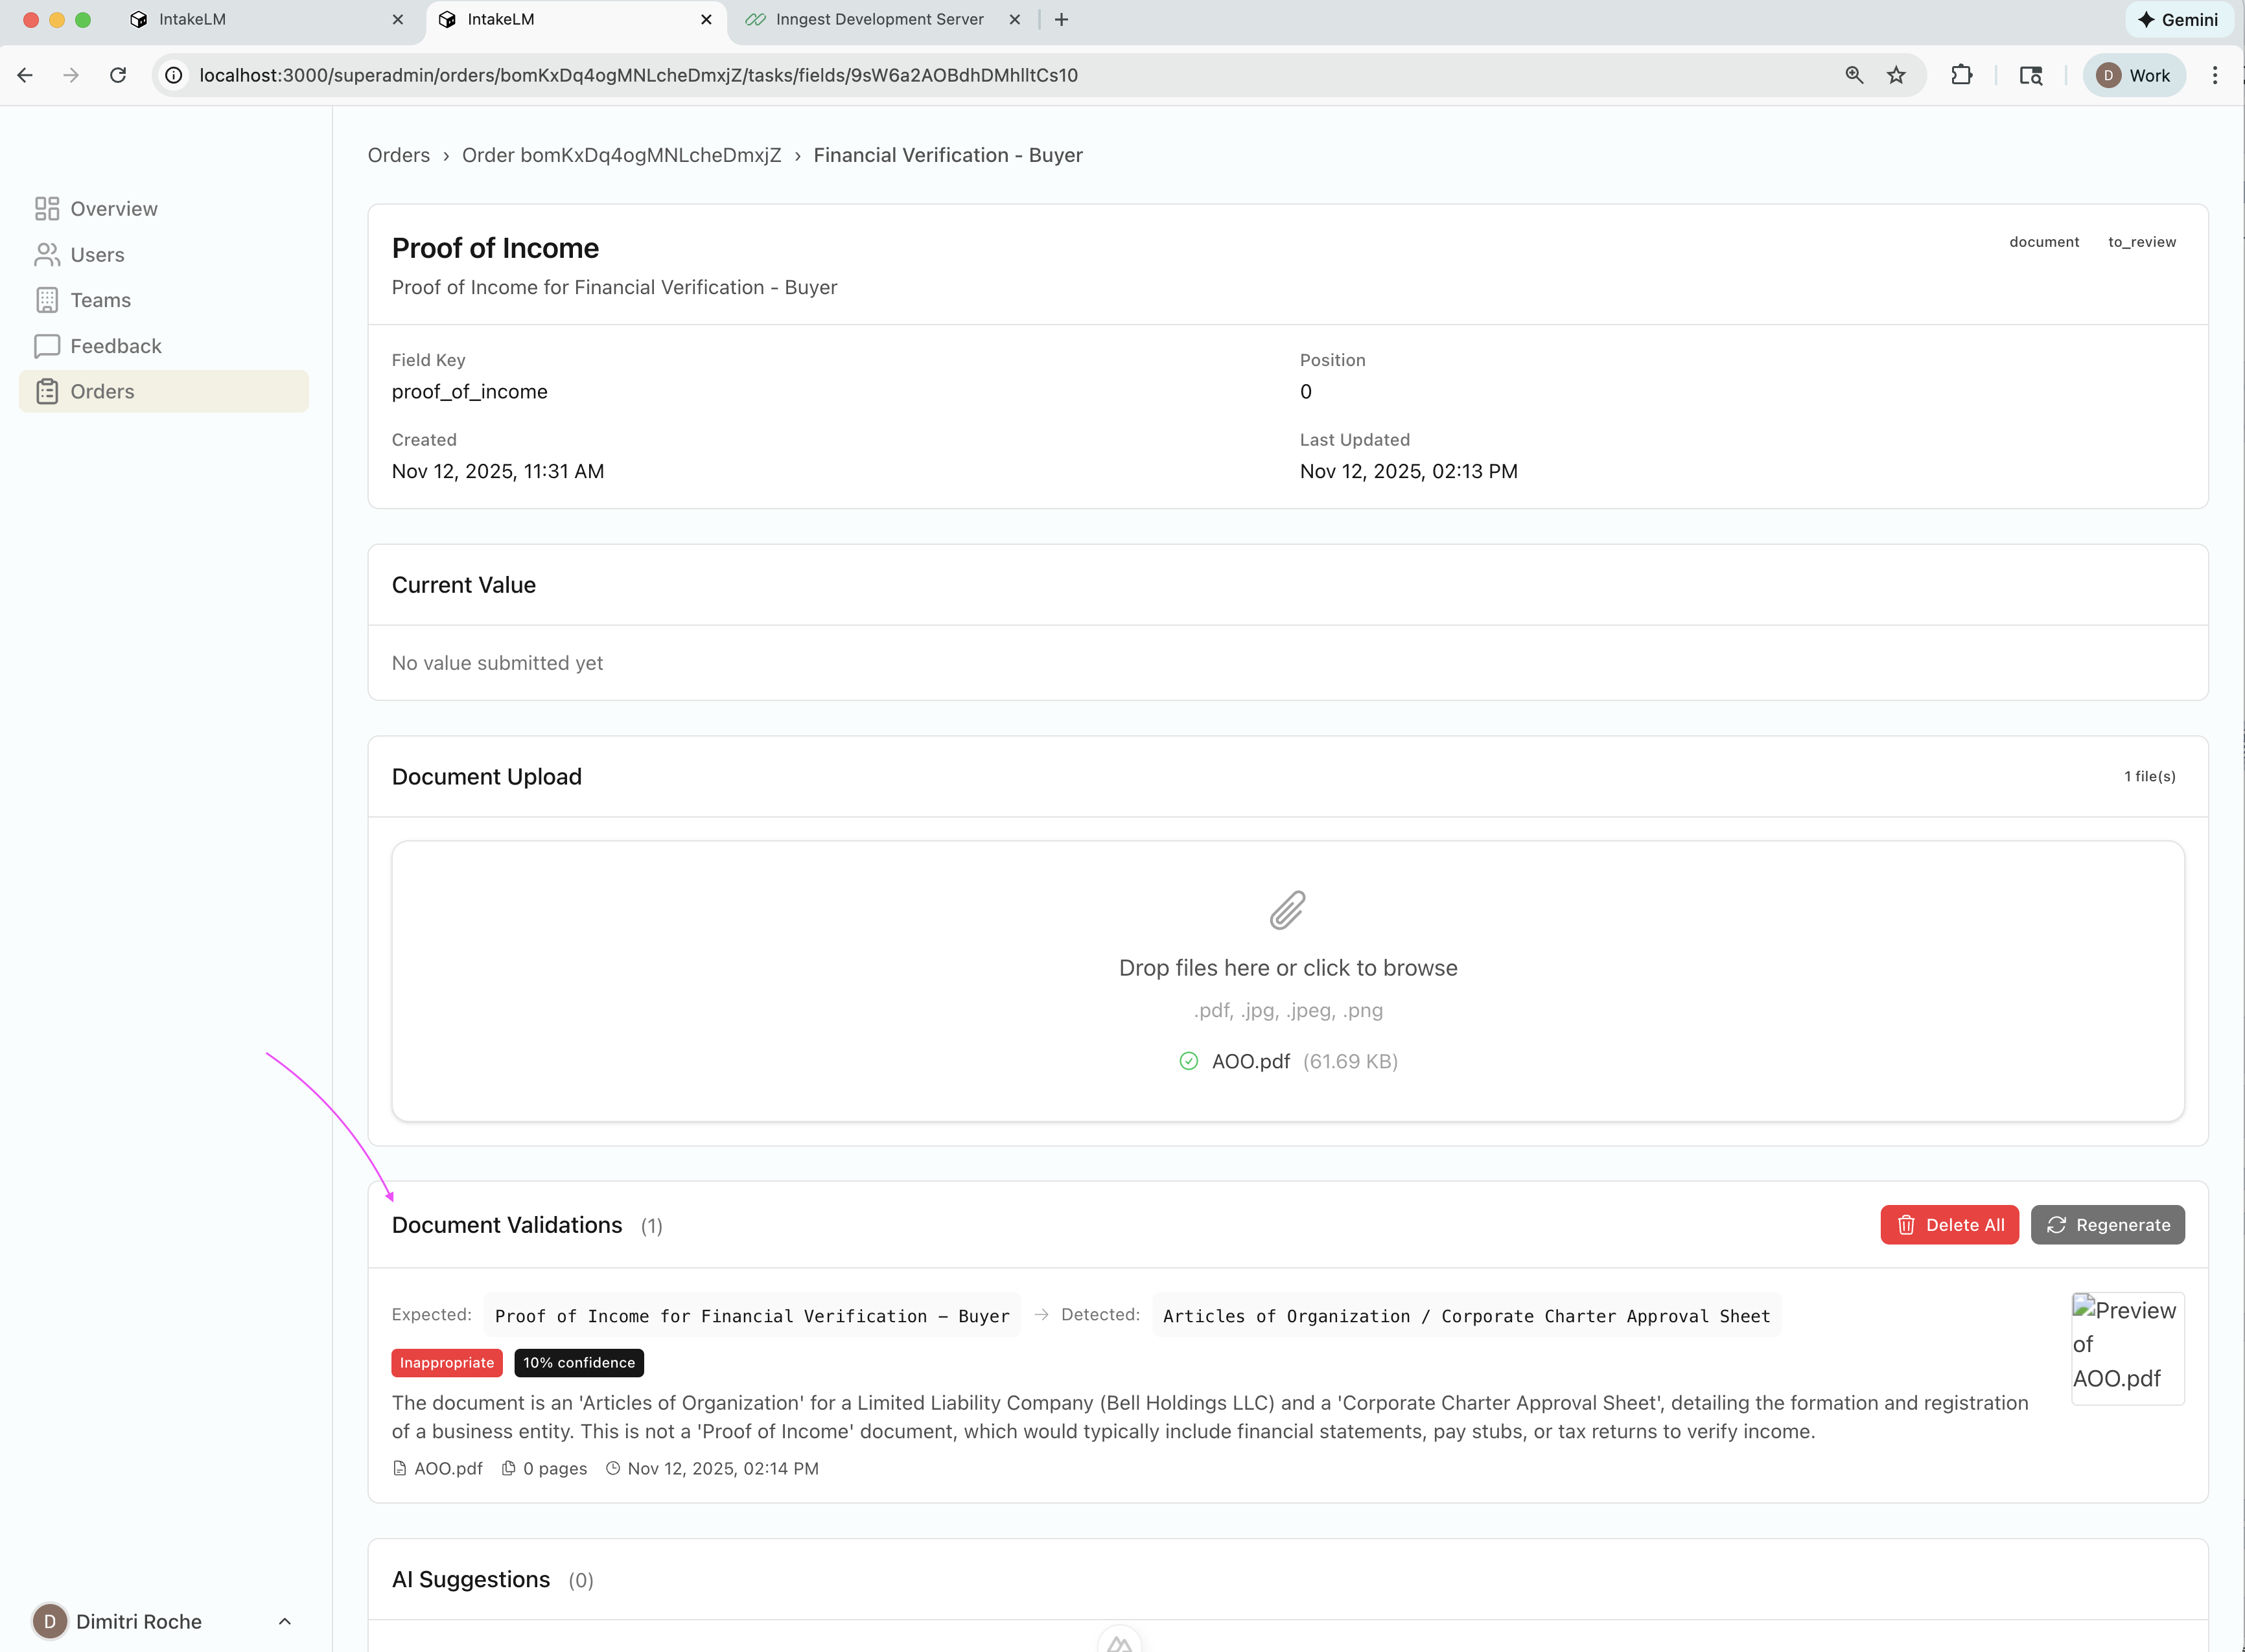Bookmark page with the star icon
Screen dimensions: 2245x1652
1896,75
